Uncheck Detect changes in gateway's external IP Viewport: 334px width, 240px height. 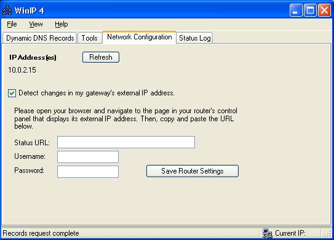point(12,93)
